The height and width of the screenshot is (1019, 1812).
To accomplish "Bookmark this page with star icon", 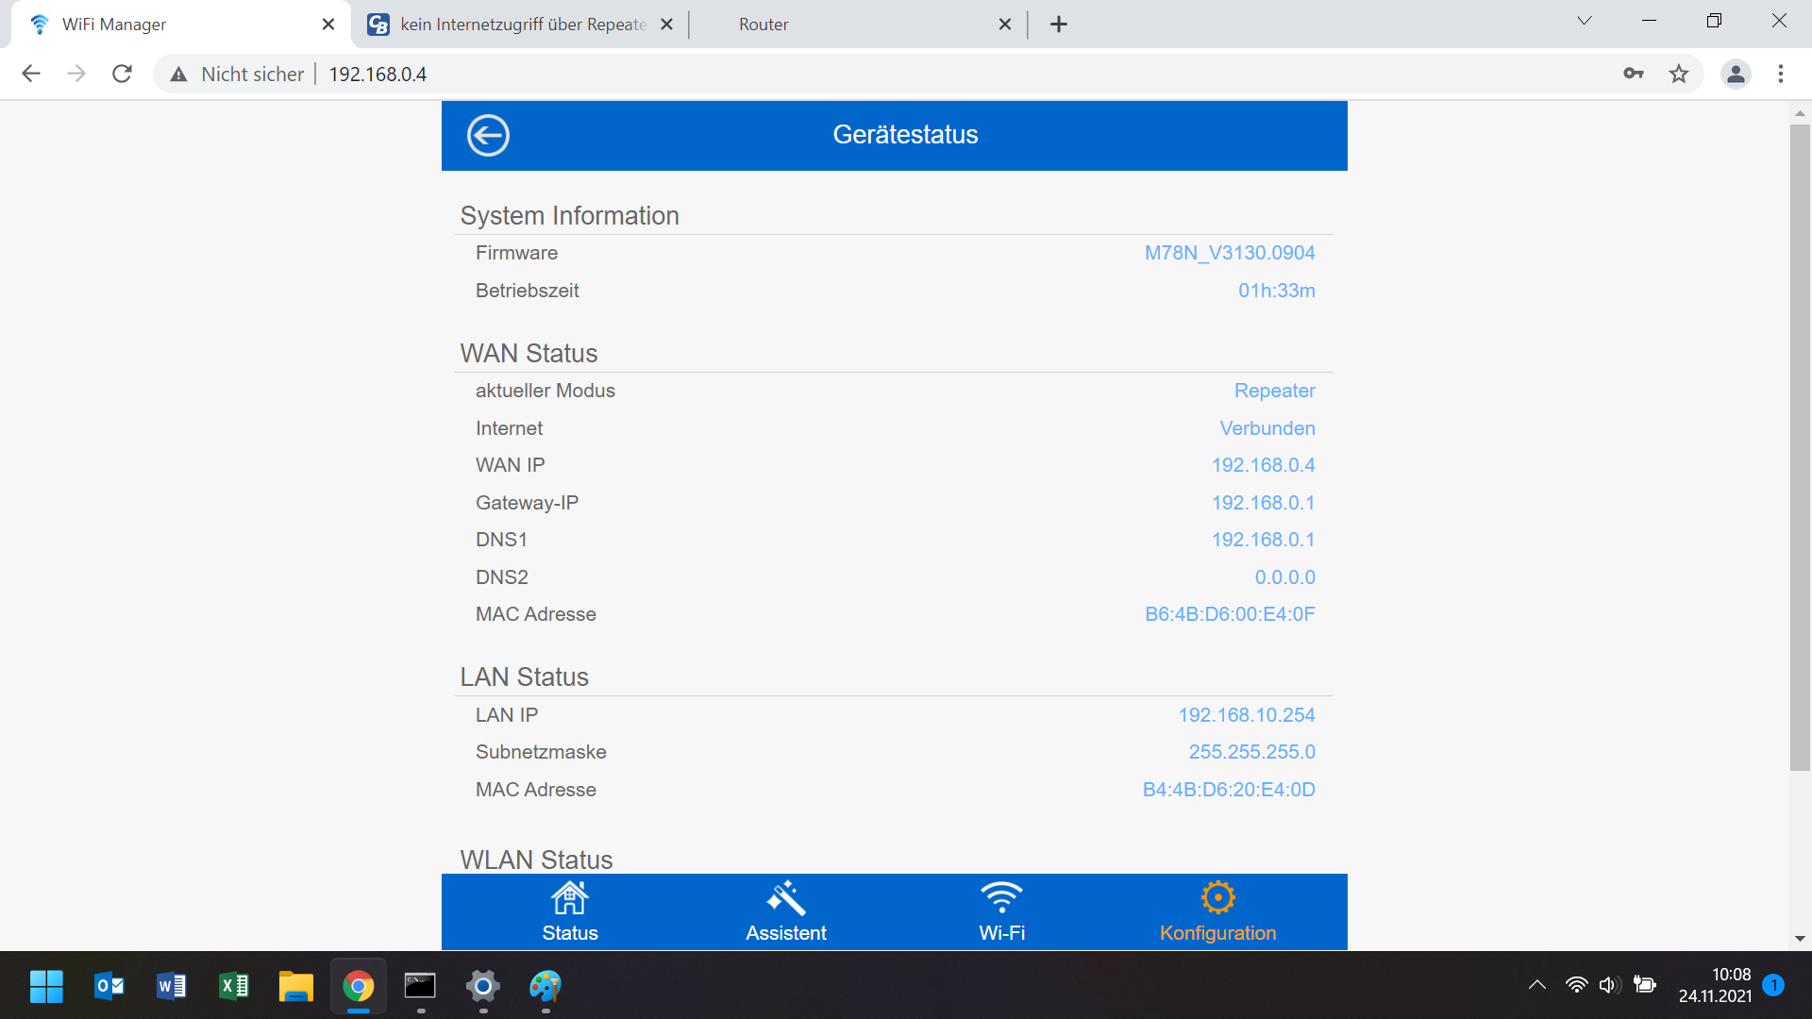I will click(1679, 74).
